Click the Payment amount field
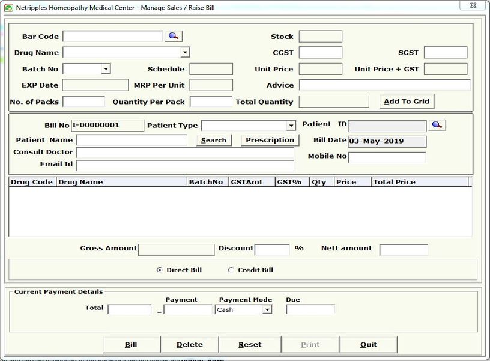The width and height of the screenshot is (490, 361). (188, 309)
